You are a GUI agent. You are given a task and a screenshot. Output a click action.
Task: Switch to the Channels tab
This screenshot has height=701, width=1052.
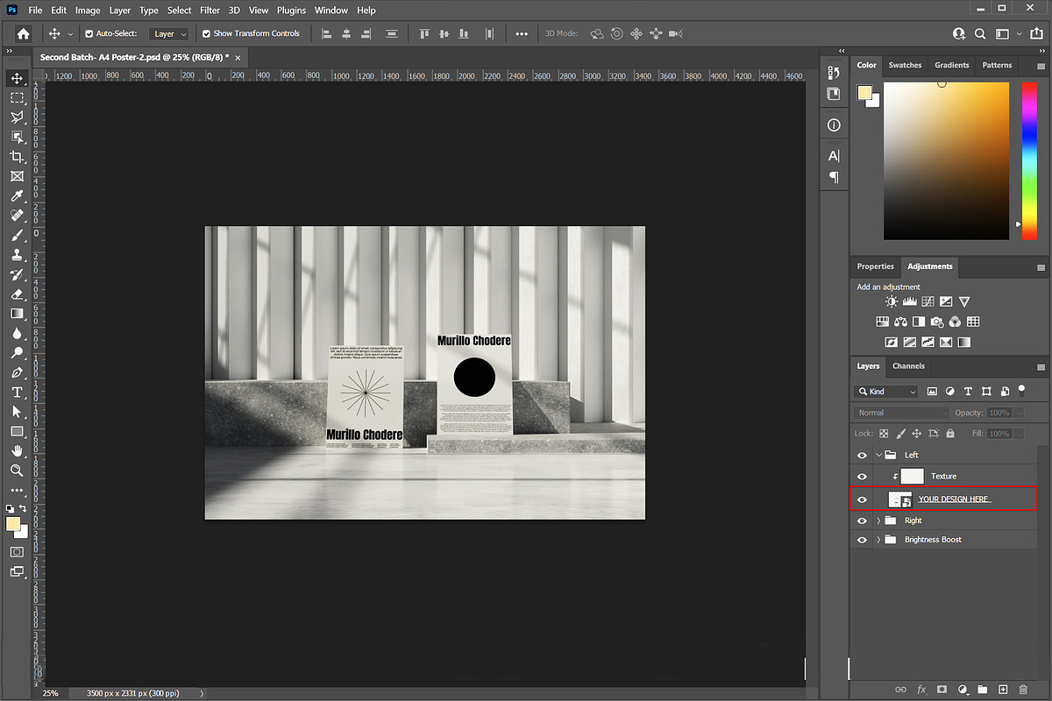click(908, 366)
